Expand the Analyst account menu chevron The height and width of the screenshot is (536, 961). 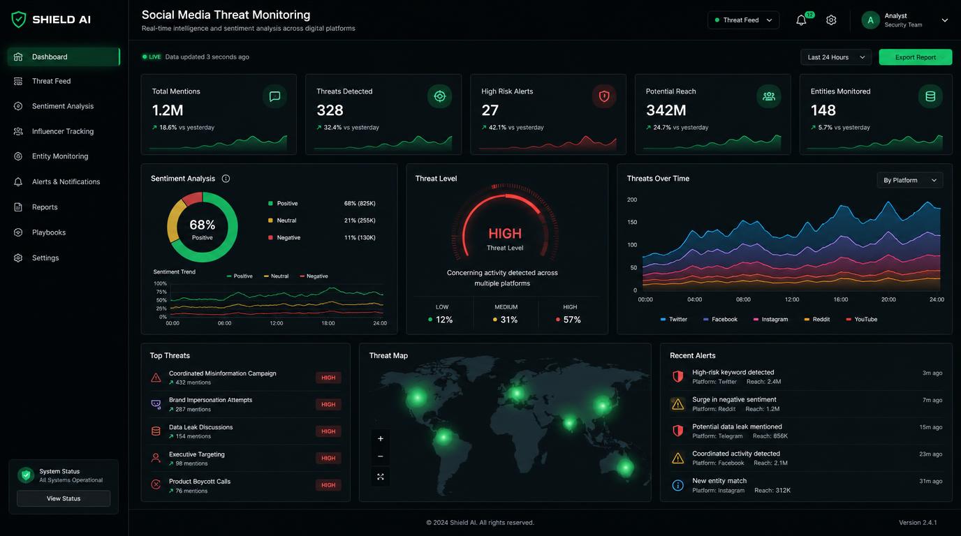click(x=944, y=20)
